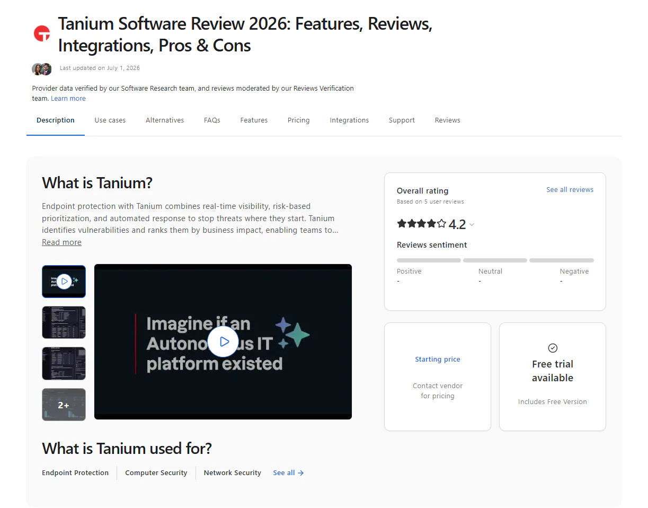Viewport: 648px width, 508px height.
Task: Click the Network Security category
Action: coord(233,473)
